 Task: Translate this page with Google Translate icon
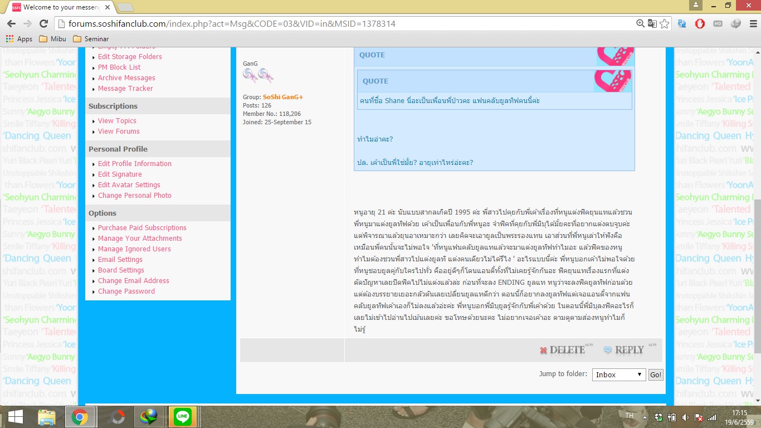[652, 24]
